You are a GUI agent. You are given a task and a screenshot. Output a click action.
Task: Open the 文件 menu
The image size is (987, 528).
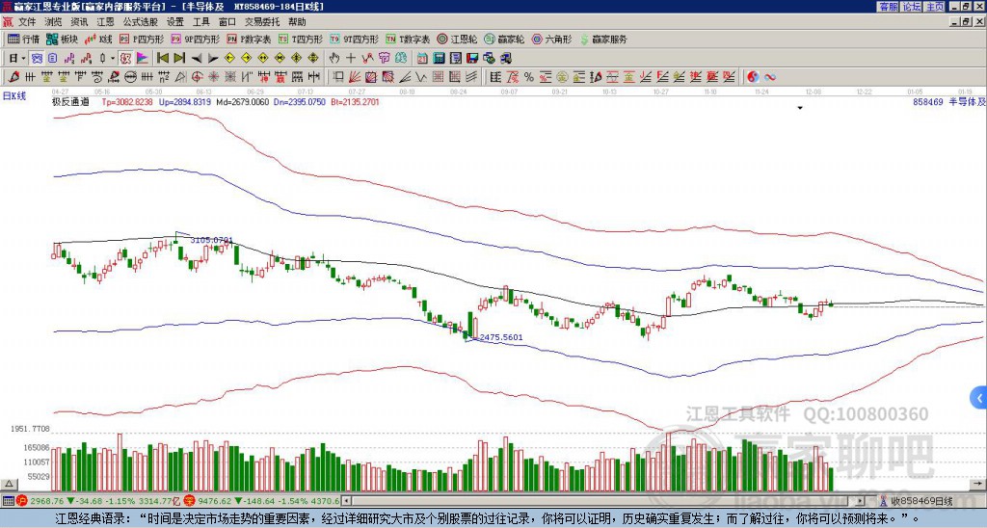click(x=27, y=22)
